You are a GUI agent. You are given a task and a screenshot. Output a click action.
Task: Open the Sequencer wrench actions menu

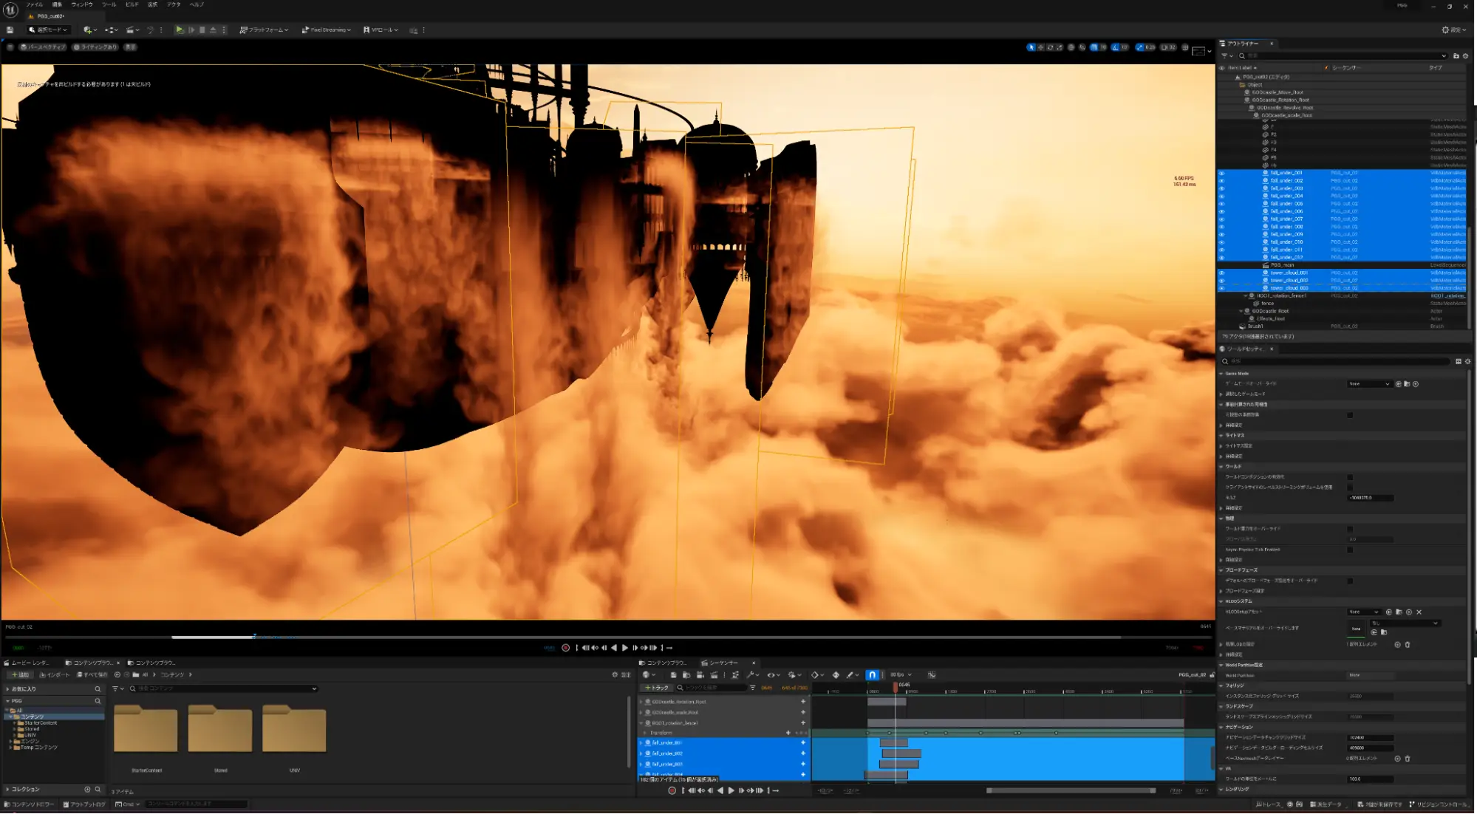[752, 675]
